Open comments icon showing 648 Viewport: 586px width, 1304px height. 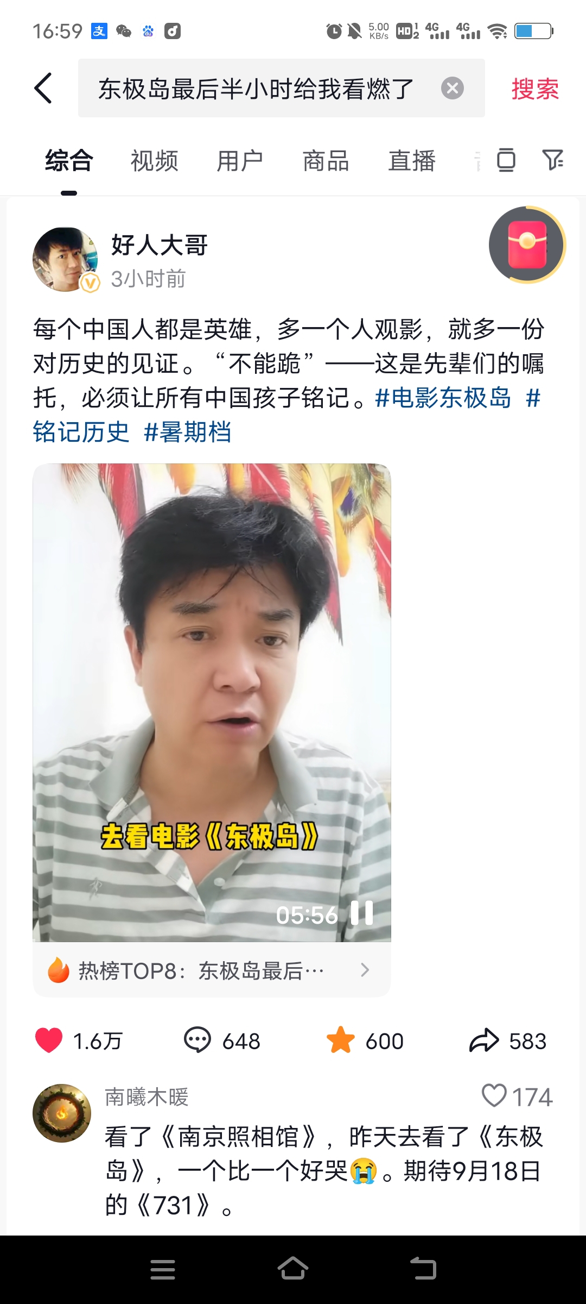click(x=198, y=1040)
